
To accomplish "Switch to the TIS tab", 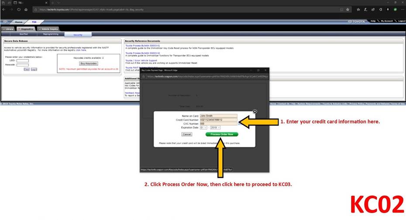I will click(34, 22).
